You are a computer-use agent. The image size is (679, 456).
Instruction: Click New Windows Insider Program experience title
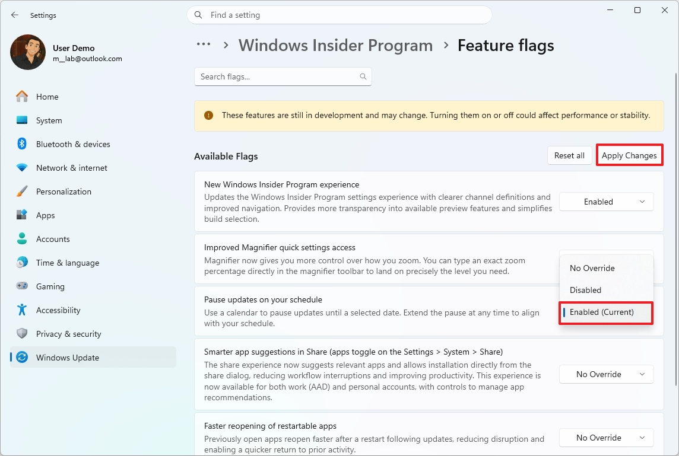pyautogui.click(x=281, y=185)
